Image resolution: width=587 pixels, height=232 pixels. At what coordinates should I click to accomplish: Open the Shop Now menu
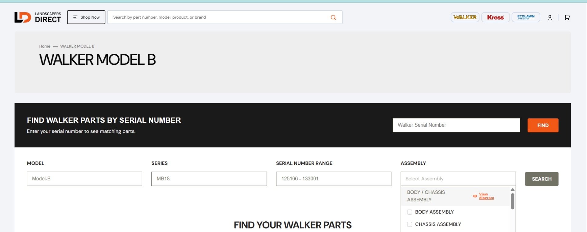(x=86, y=17)
